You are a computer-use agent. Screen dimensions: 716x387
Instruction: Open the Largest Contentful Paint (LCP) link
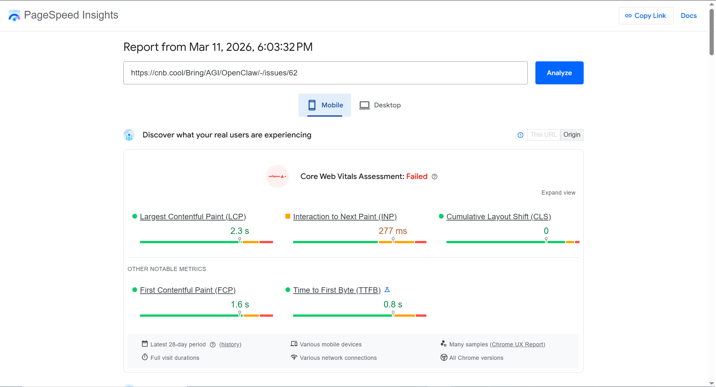click(x=193, y=217)
